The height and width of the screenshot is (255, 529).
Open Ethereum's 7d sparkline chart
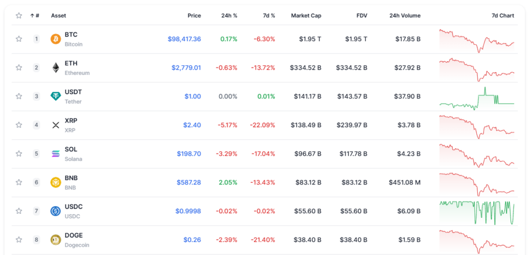point(477,70)
